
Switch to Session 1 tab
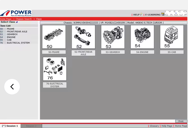coord(10,126)
